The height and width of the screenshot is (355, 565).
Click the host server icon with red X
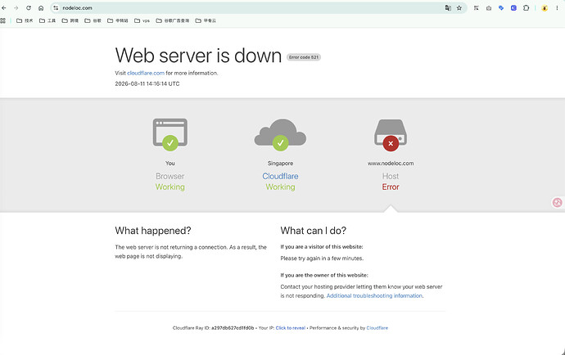391,135
